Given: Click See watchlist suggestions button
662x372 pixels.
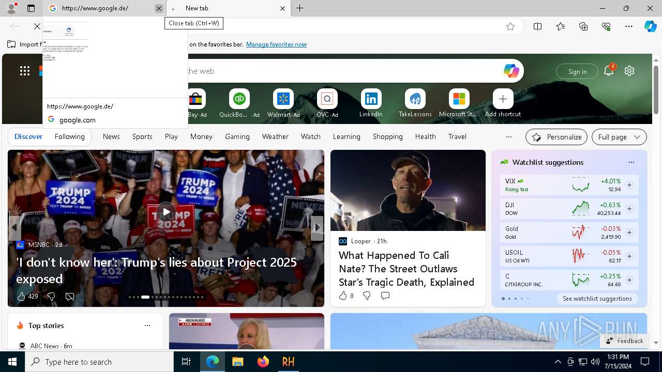Looking at the screenshot, I should (597, 299).
